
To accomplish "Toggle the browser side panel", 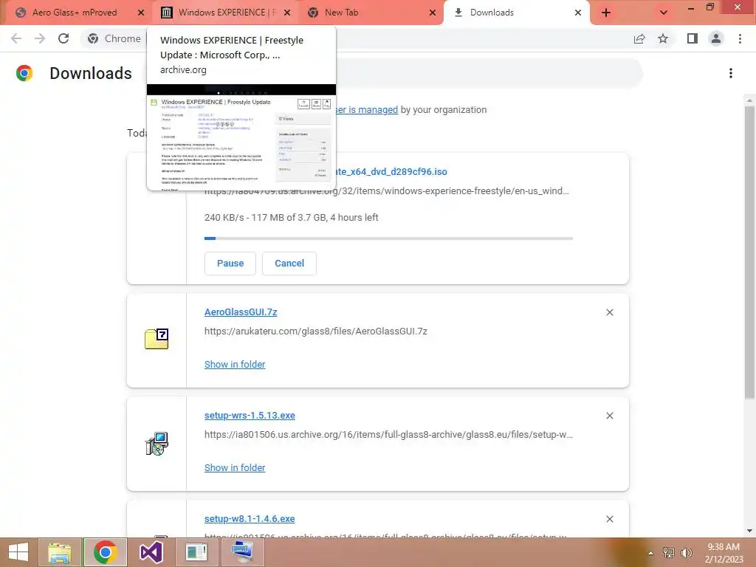I will pyautogui.click(x=693, y=38).
